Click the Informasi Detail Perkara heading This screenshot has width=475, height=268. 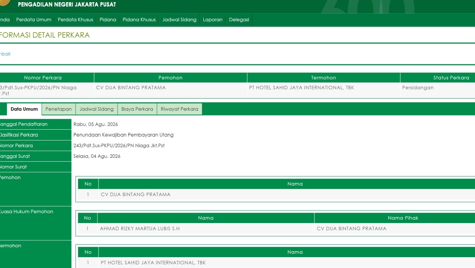[x=44, y=35]
